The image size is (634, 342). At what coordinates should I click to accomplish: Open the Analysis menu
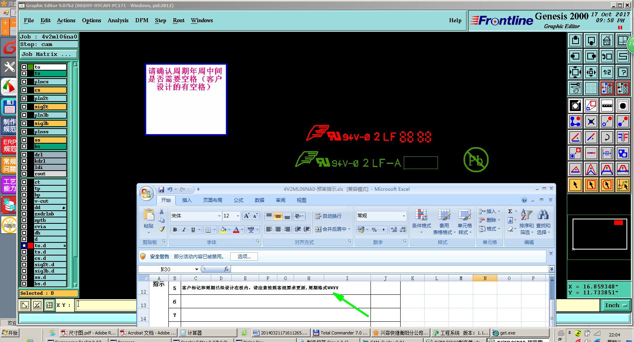coord(118,20)
